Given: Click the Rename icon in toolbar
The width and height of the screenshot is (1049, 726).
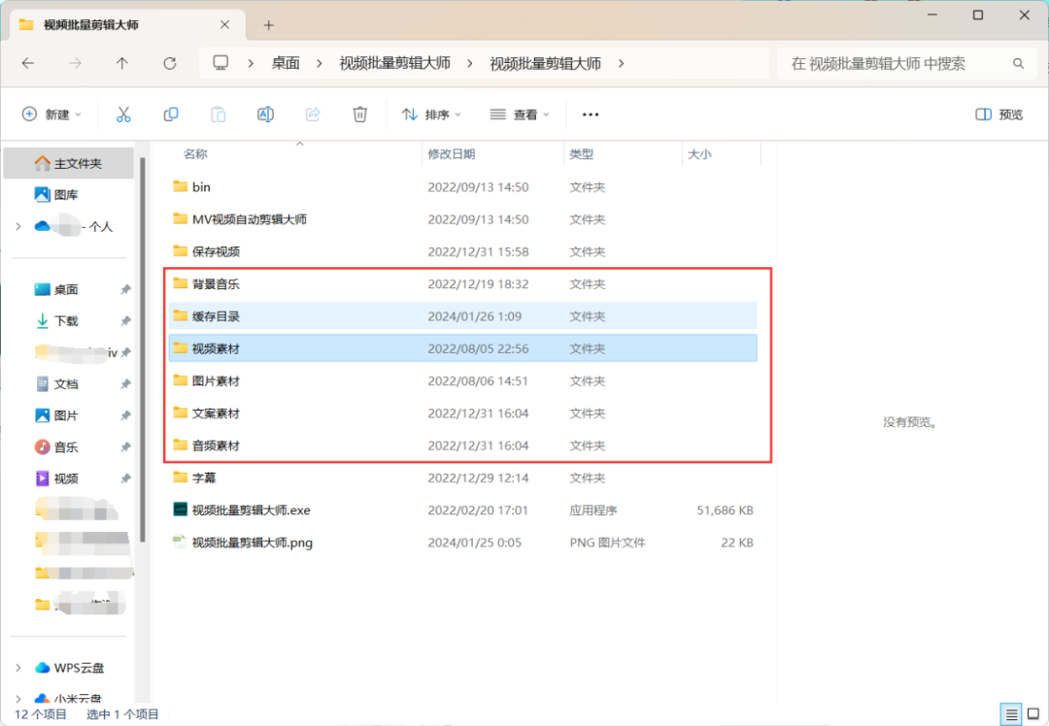Looking at the screenshot, I should pyautogui.click(x=265, y=115).
